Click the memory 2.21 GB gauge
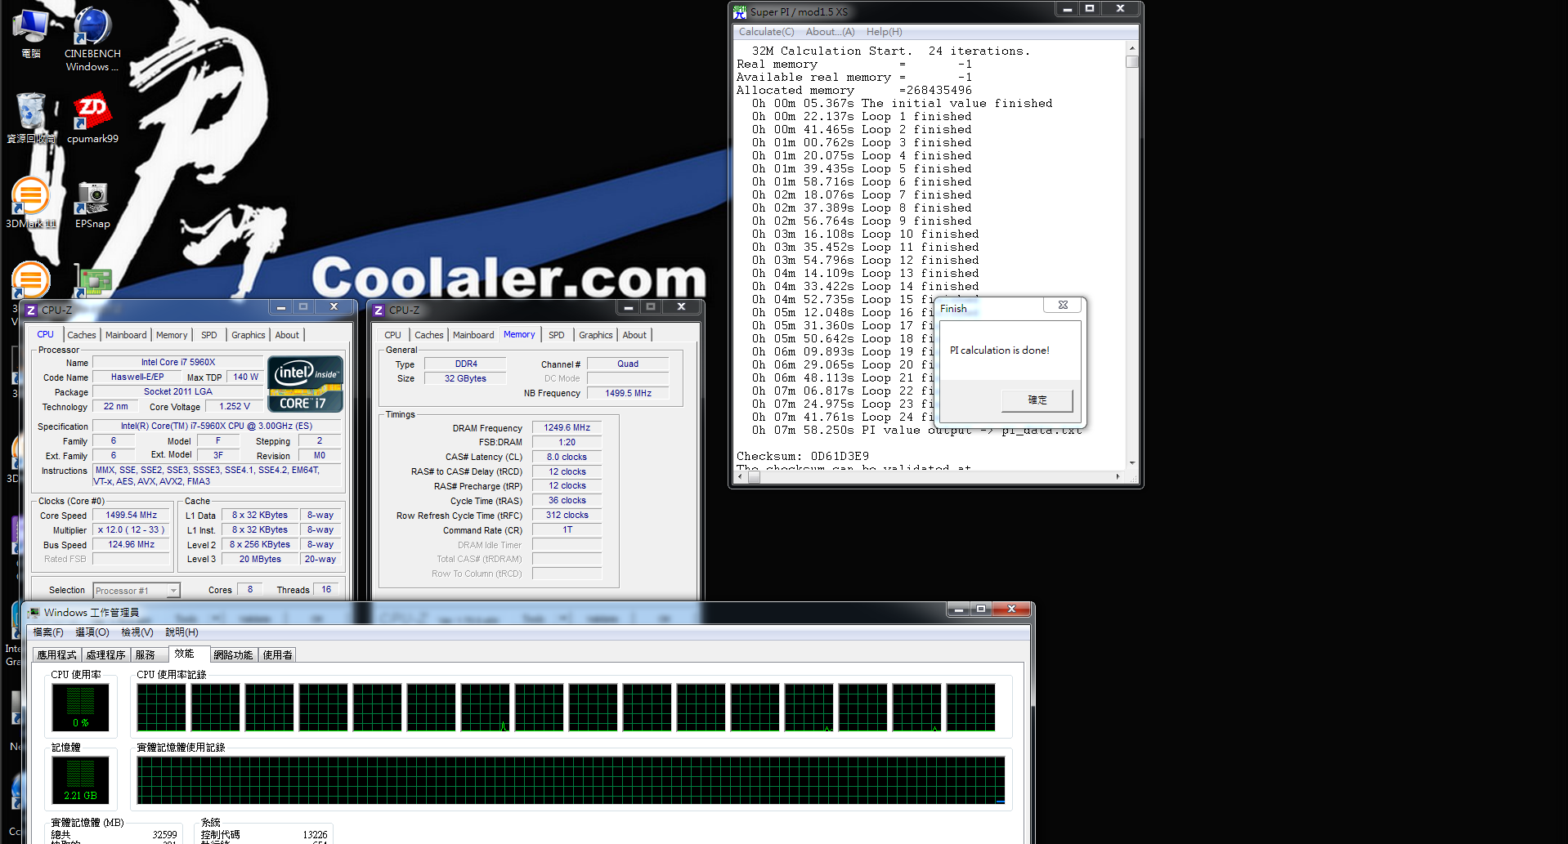 pos(80,779)
